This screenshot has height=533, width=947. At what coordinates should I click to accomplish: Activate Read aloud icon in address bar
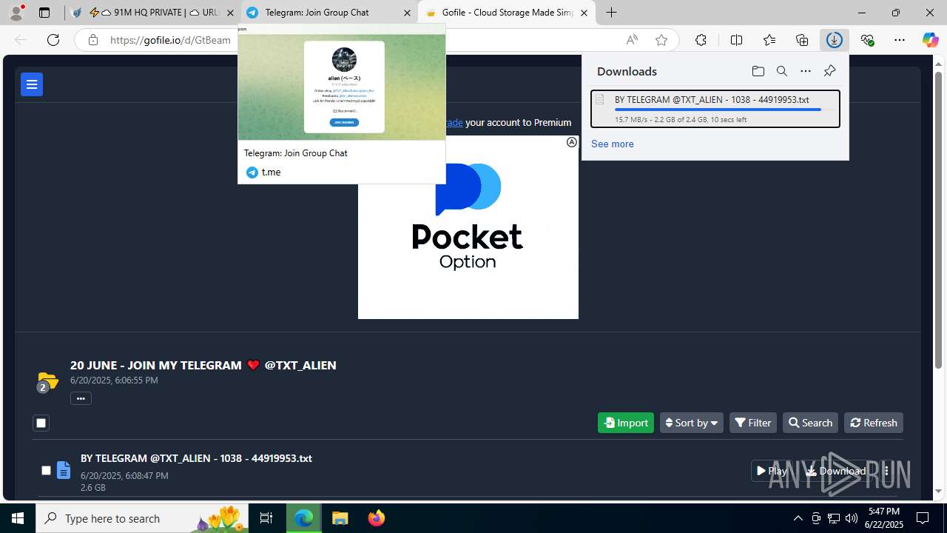632,40
